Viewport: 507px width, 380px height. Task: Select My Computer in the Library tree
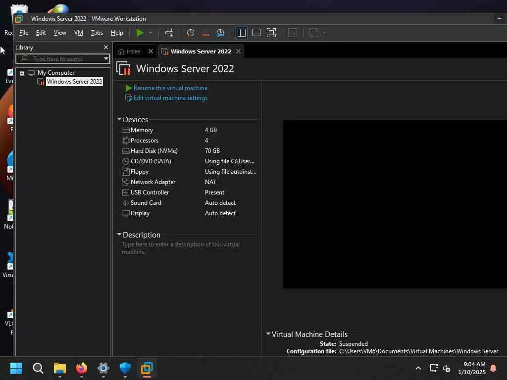pyautogui.click(x=56, y=73)
